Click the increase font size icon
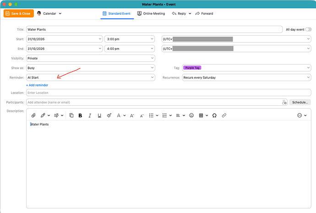Screen dimensions: 316x213 [132, 115]
